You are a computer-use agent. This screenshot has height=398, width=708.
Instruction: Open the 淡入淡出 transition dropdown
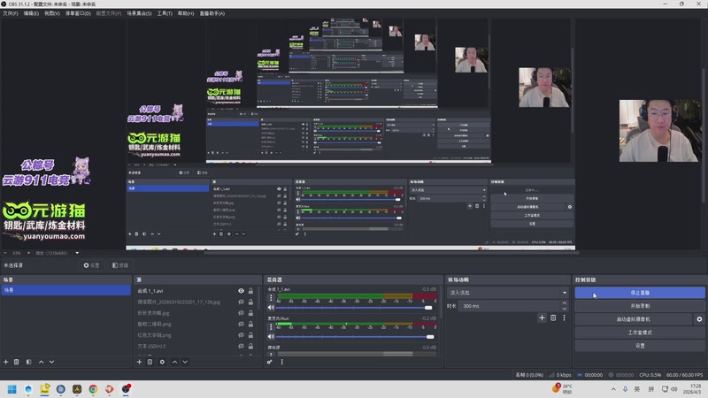coord(507,293)
